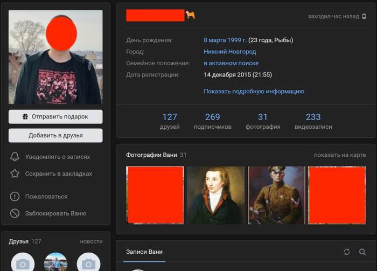
Task: Choose Заблокировать Ваню
Action: tap(55, 213)
